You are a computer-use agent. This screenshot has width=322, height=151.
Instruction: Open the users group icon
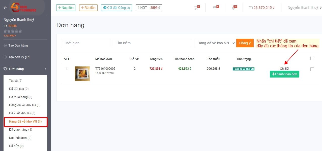click(x=215, y=8)
